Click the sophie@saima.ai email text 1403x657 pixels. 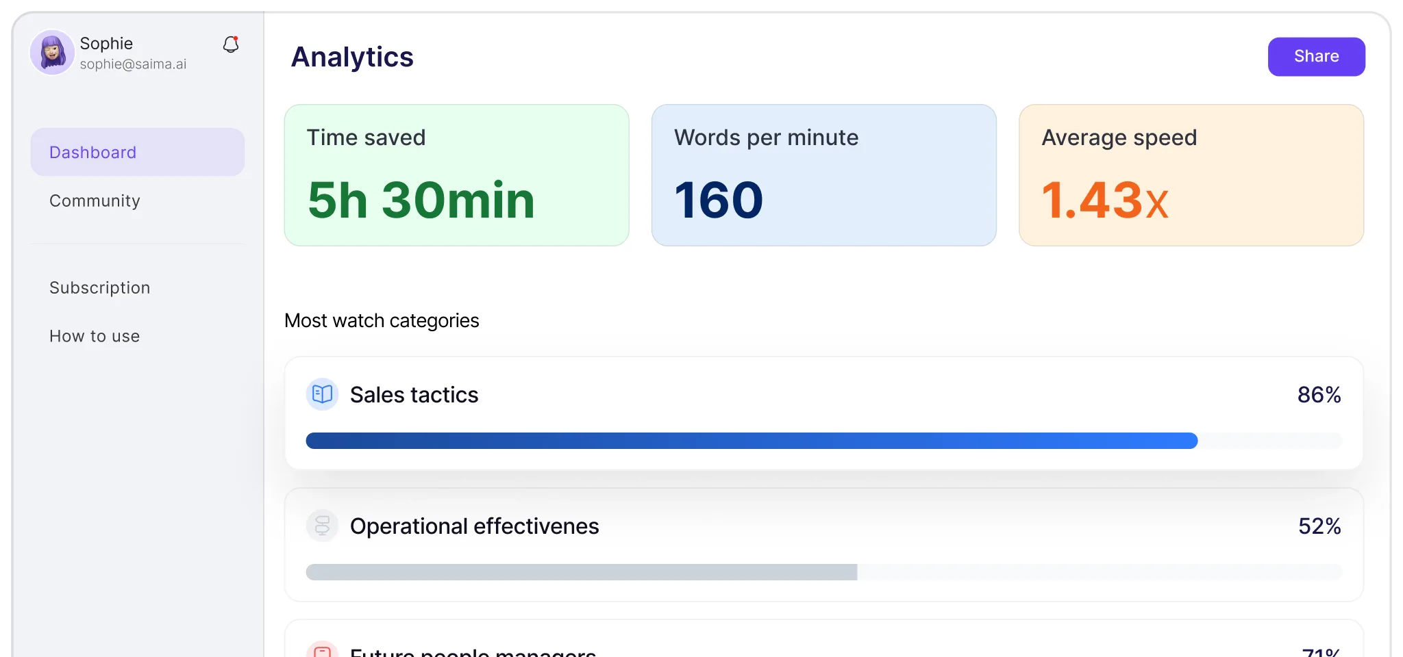point(133,64)
